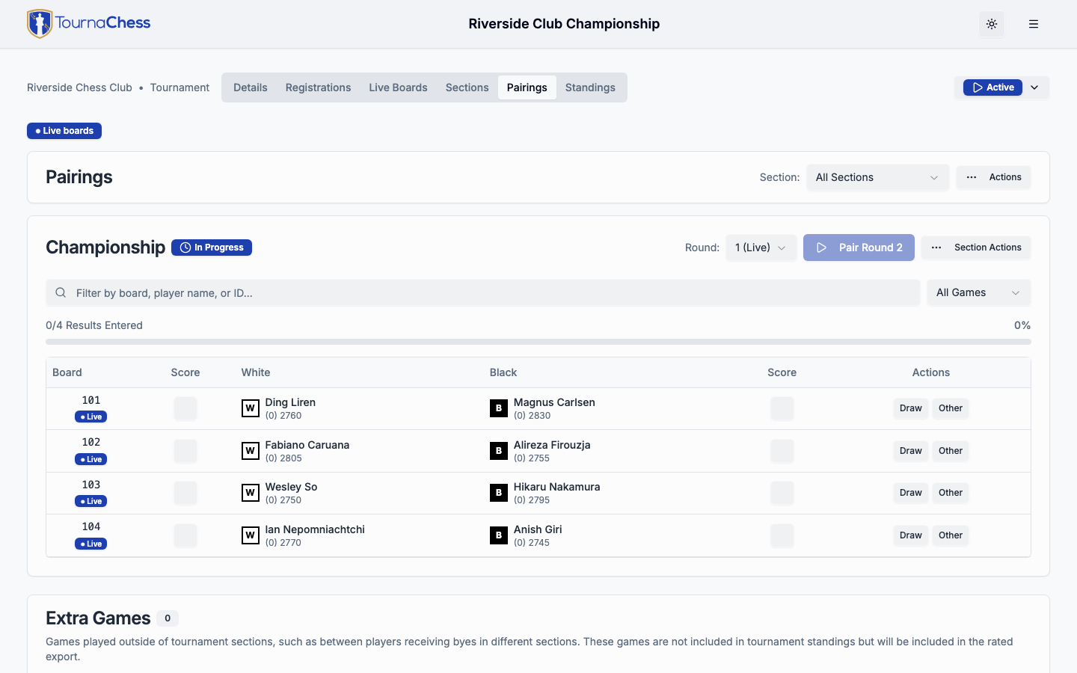The image size is (1077, 673).
Task: Click Fabiano Caruana's score box
Action: pyautogui.click(x=185, y=451)
